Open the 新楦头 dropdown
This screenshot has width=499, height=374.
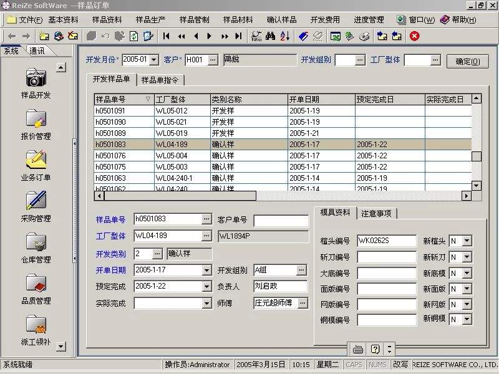coord(467,241)
